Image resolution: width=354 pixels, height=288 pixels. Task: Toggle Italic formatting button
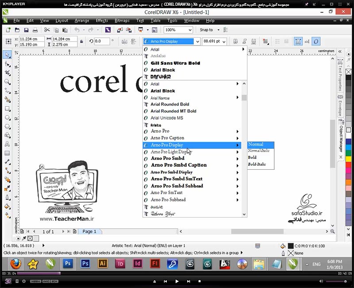pyautogui.click(x=245, y=41)
